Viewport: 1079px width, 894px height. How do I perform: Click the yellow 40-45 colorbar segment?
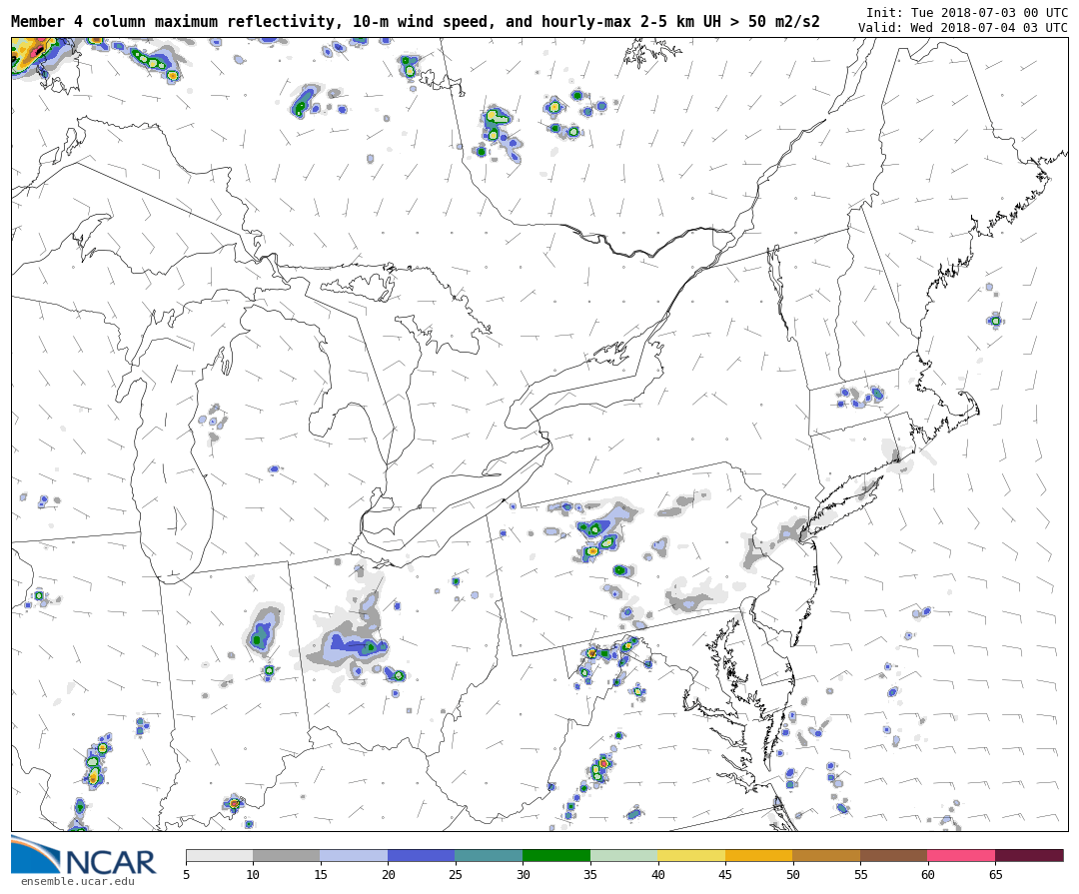tap(690, 856)
